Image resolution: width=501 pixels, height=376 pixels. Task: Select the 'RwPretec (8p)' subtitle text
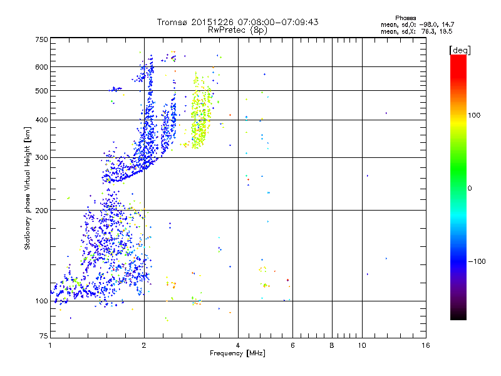[237, 30]
